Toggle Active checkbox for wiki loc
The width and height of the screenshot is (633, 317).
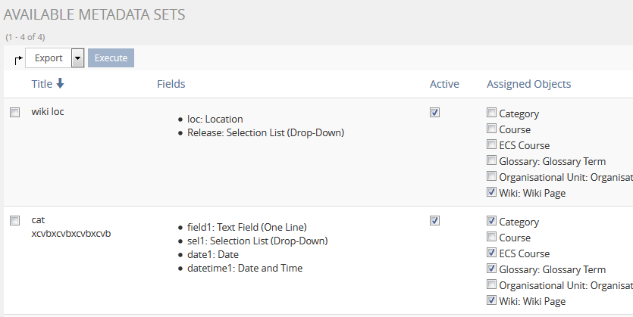(x=434, y=113)
